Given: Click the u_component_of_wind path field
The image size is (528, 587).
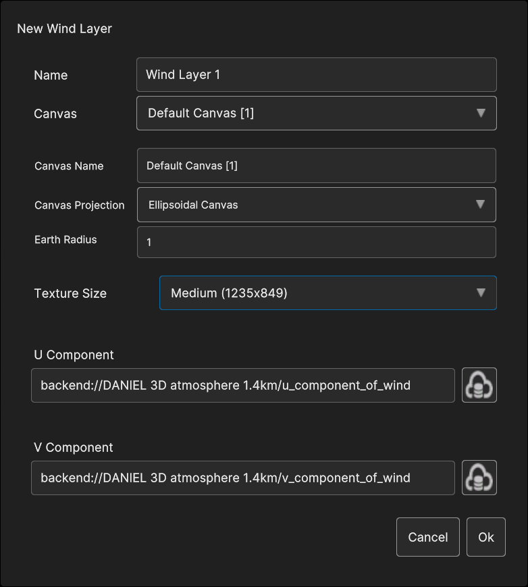Looking at the screenshot, I should click(x=243, y=385).
